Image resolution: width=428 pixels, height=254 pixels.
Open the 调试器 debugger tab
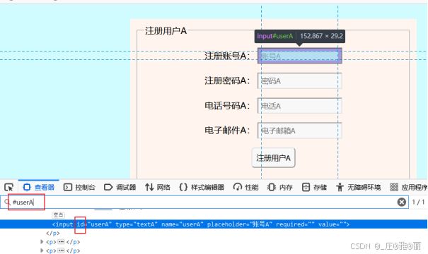click(120, 187)
